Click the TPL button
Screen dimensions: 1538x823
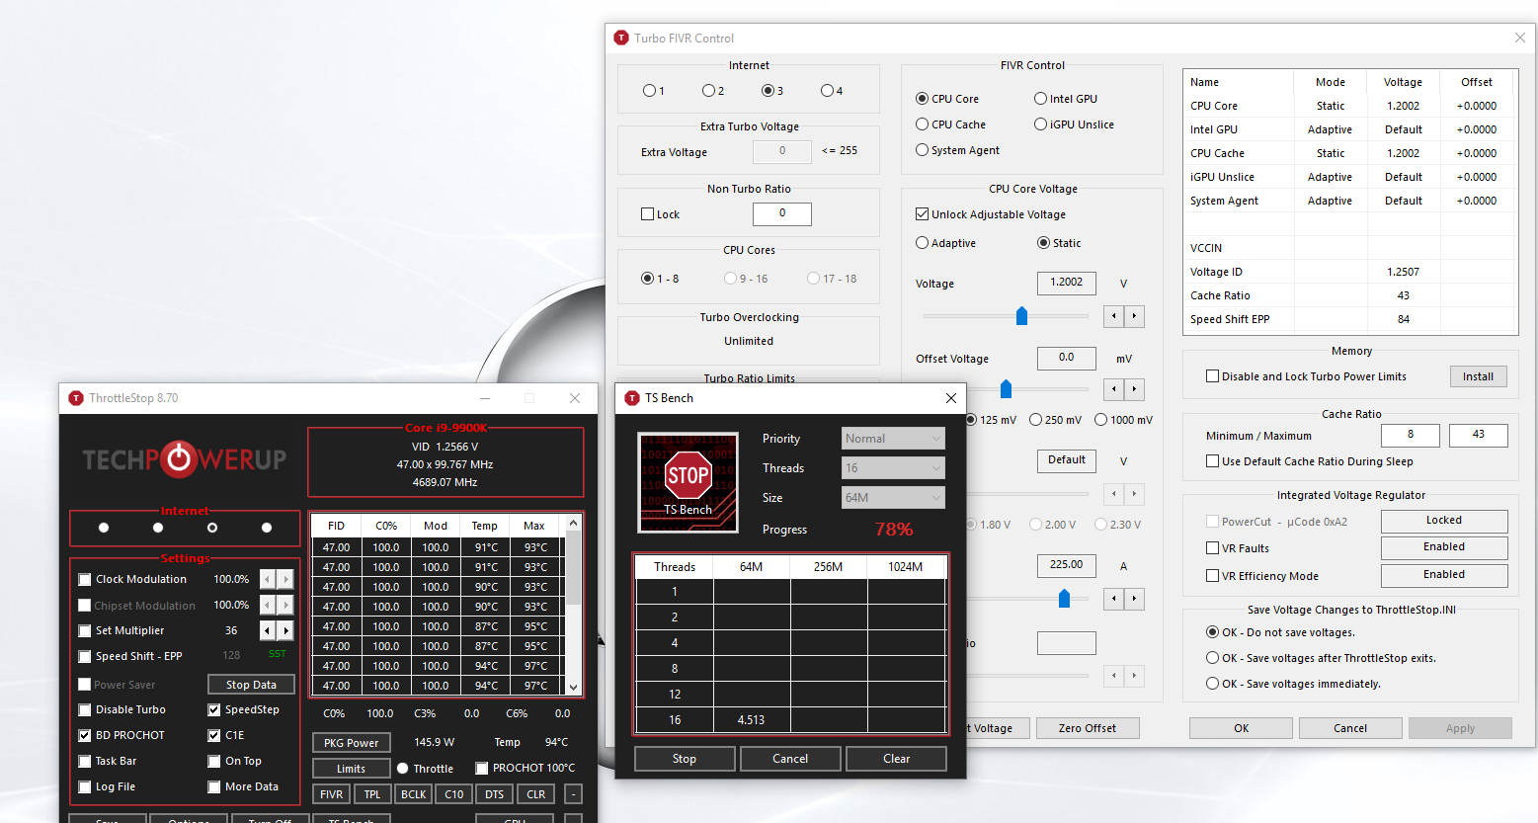coord(371,794)
